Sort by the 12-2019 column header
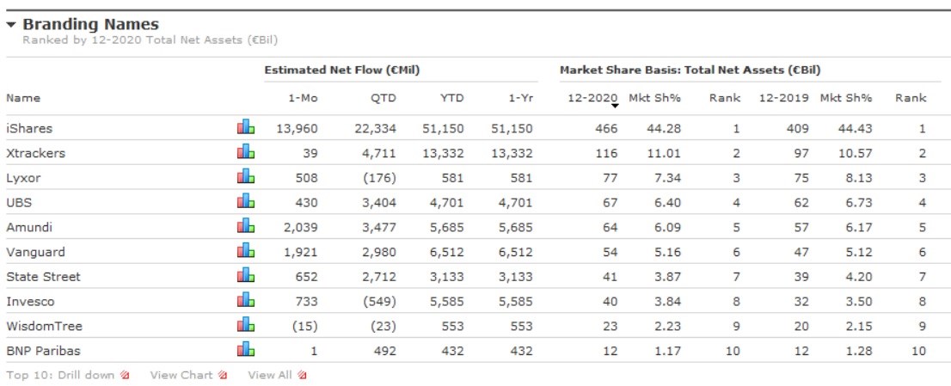951x386 pixels. point(783,98)
